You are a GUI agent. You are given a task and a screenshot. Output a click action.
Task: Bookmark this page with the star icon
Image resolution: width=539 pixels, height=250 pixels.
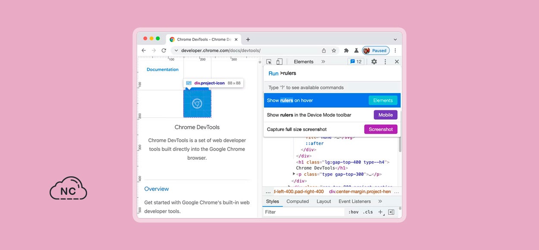click(x=334, y=50)
